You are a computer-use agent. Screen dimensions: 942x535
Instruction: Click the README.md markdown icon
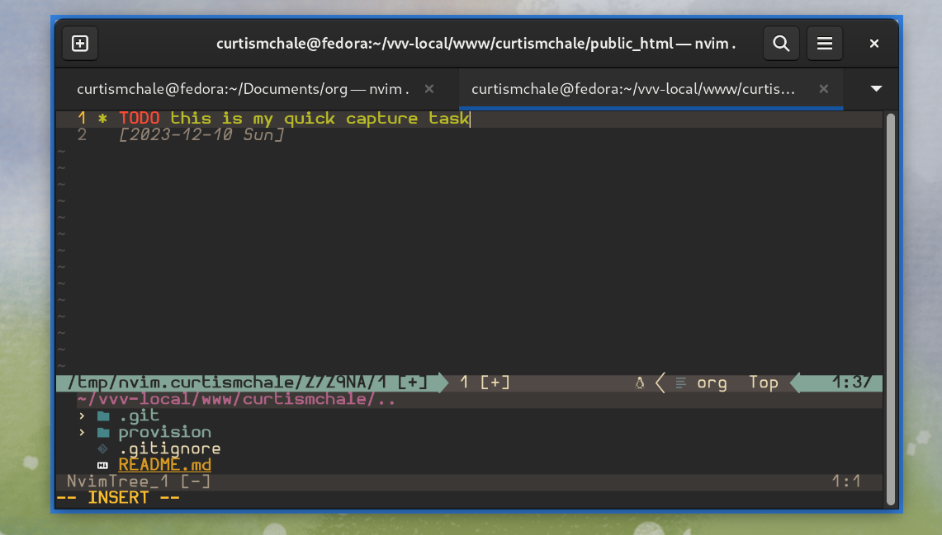103,466
